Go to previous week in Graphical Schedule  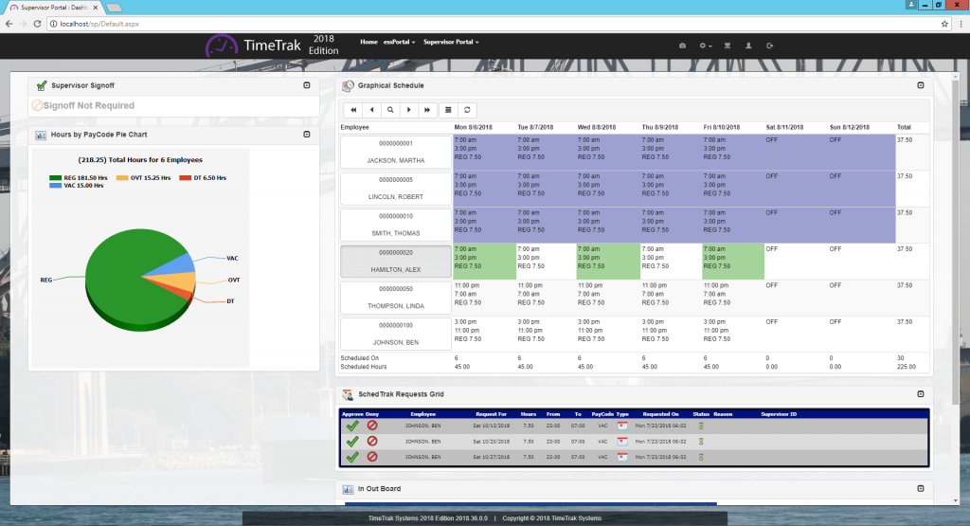tap(371, 110)
